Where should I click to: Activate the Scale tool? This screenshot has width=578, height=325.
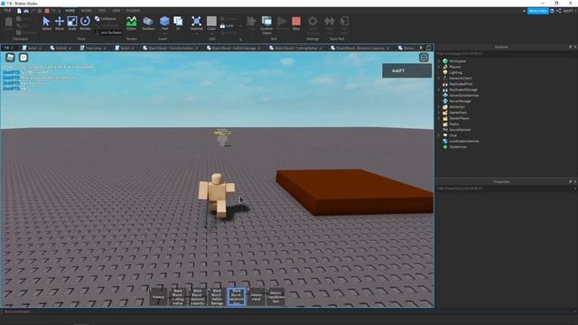coord(72,23)
